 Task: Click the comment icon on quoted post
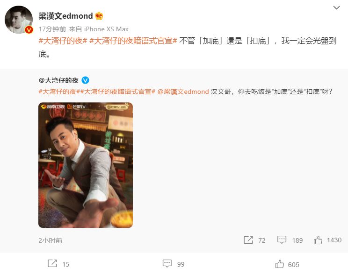coord(282,240)
